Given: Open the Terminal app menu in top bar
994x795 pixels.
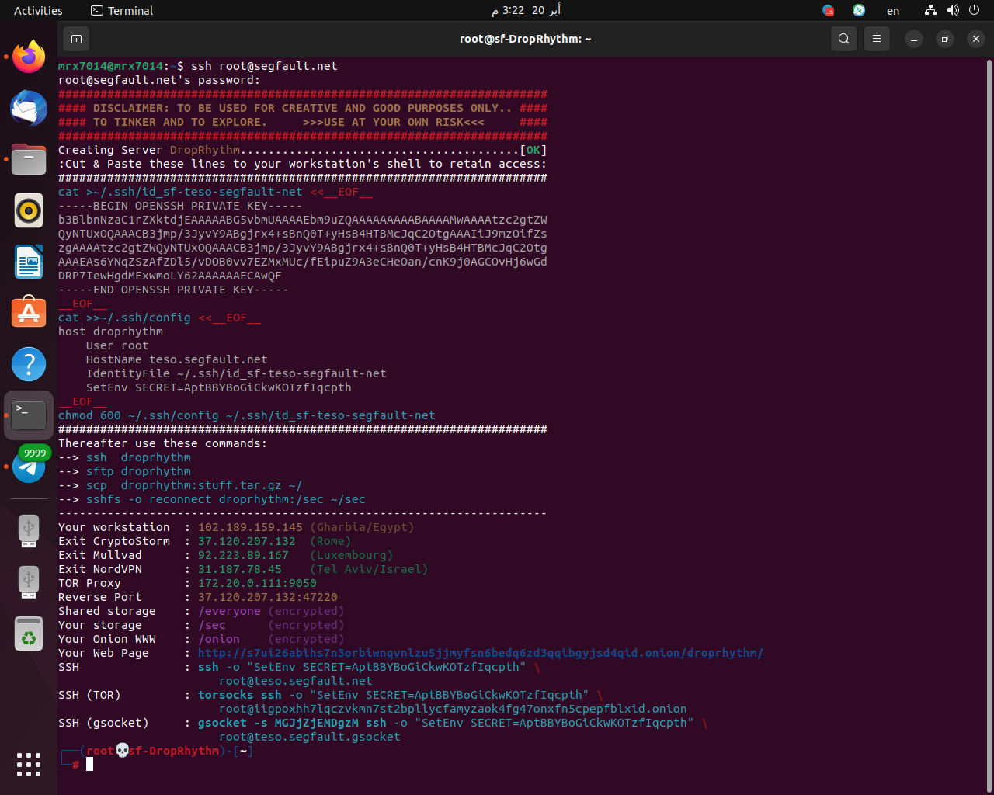Looking at the screenshot, I should (x=122, y=10).
